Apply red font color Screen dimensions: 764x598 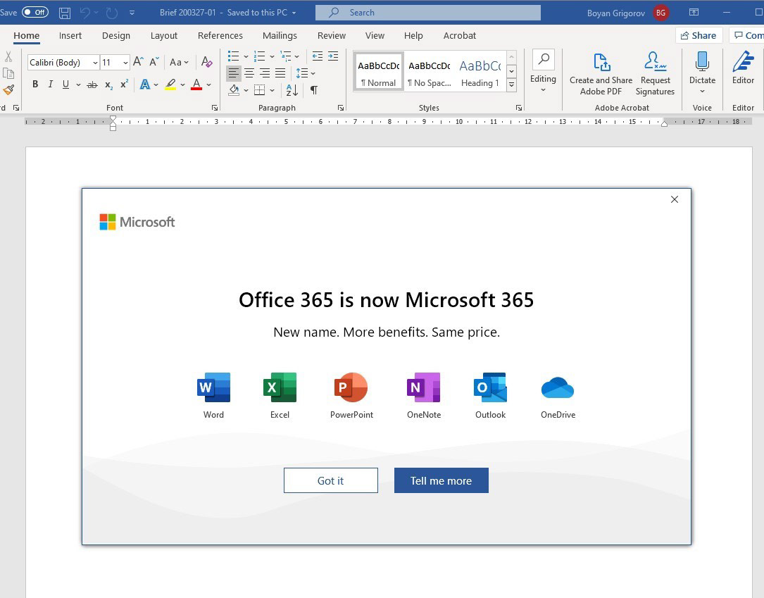[x=196, y=85]
